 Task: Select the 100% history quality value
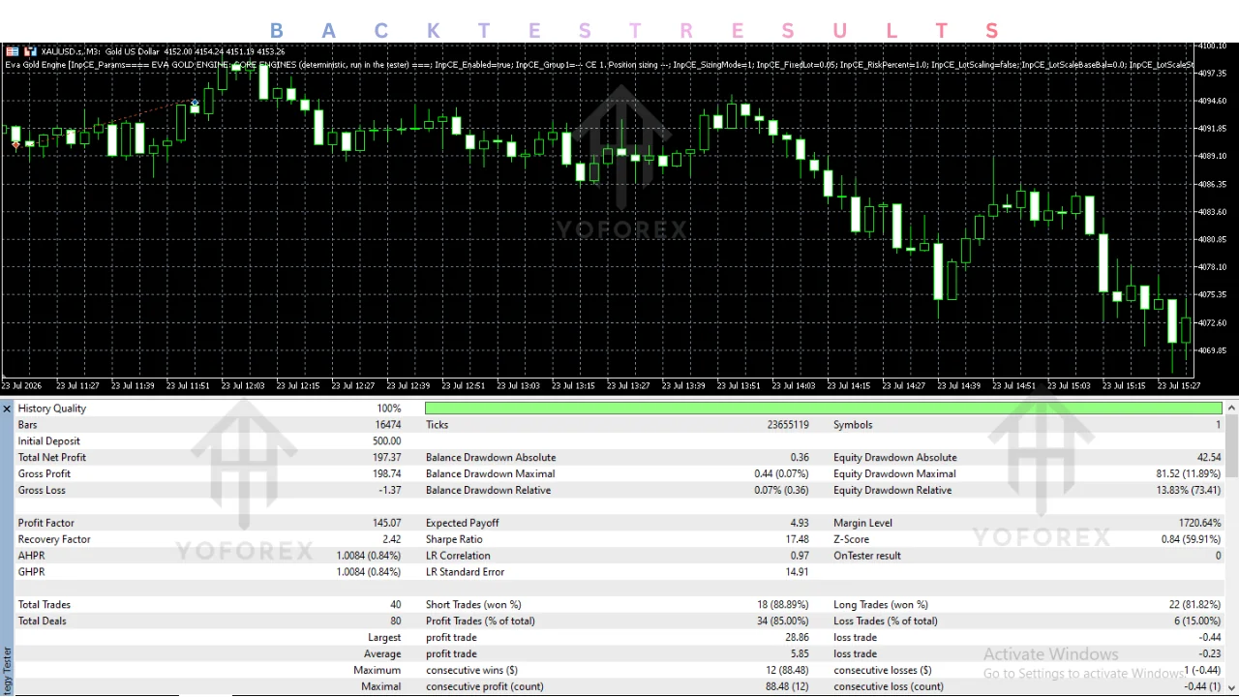pyautogui.click(x=389, y=409)
